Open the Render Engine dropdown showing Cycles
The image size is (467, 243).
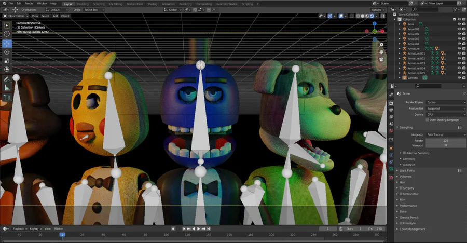point(446,102)
